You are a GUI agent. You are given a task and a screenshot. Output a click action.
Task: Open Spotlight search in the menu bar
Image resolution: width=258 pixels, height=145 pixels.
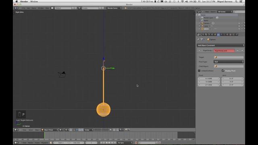coord(236,2)
